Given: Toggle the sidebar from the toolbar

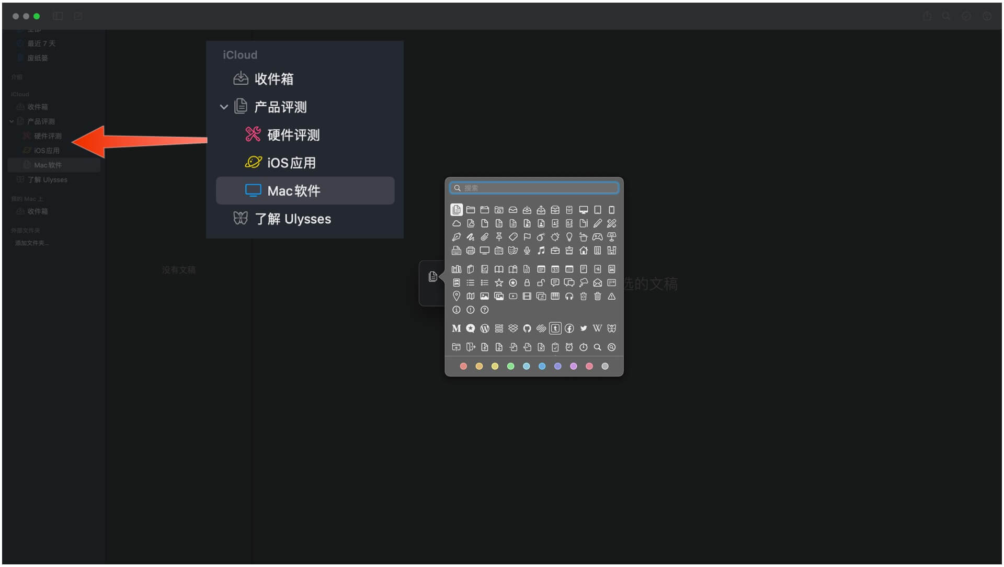Looking at the screenshot, I should 58,16.
